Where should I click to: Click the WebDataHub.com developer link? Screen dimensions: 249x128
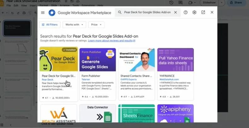169,79
